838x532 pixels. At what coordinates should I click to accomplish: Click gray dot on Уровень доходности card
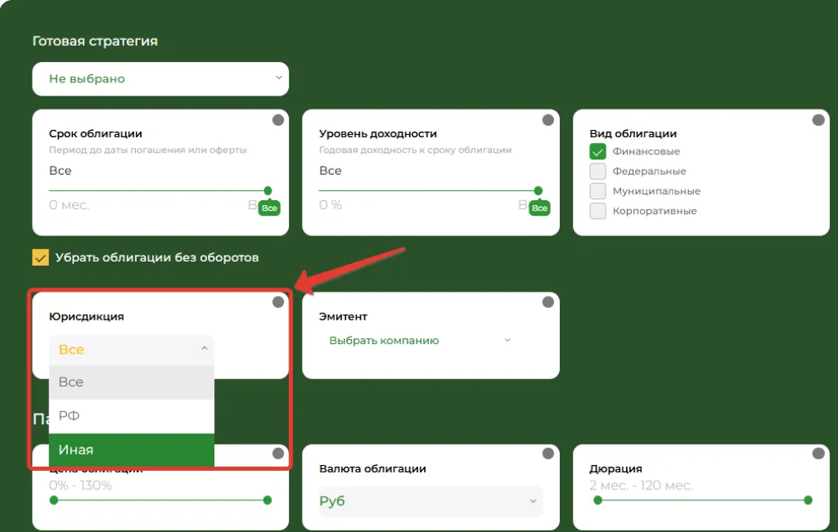[x=547, y=120]
